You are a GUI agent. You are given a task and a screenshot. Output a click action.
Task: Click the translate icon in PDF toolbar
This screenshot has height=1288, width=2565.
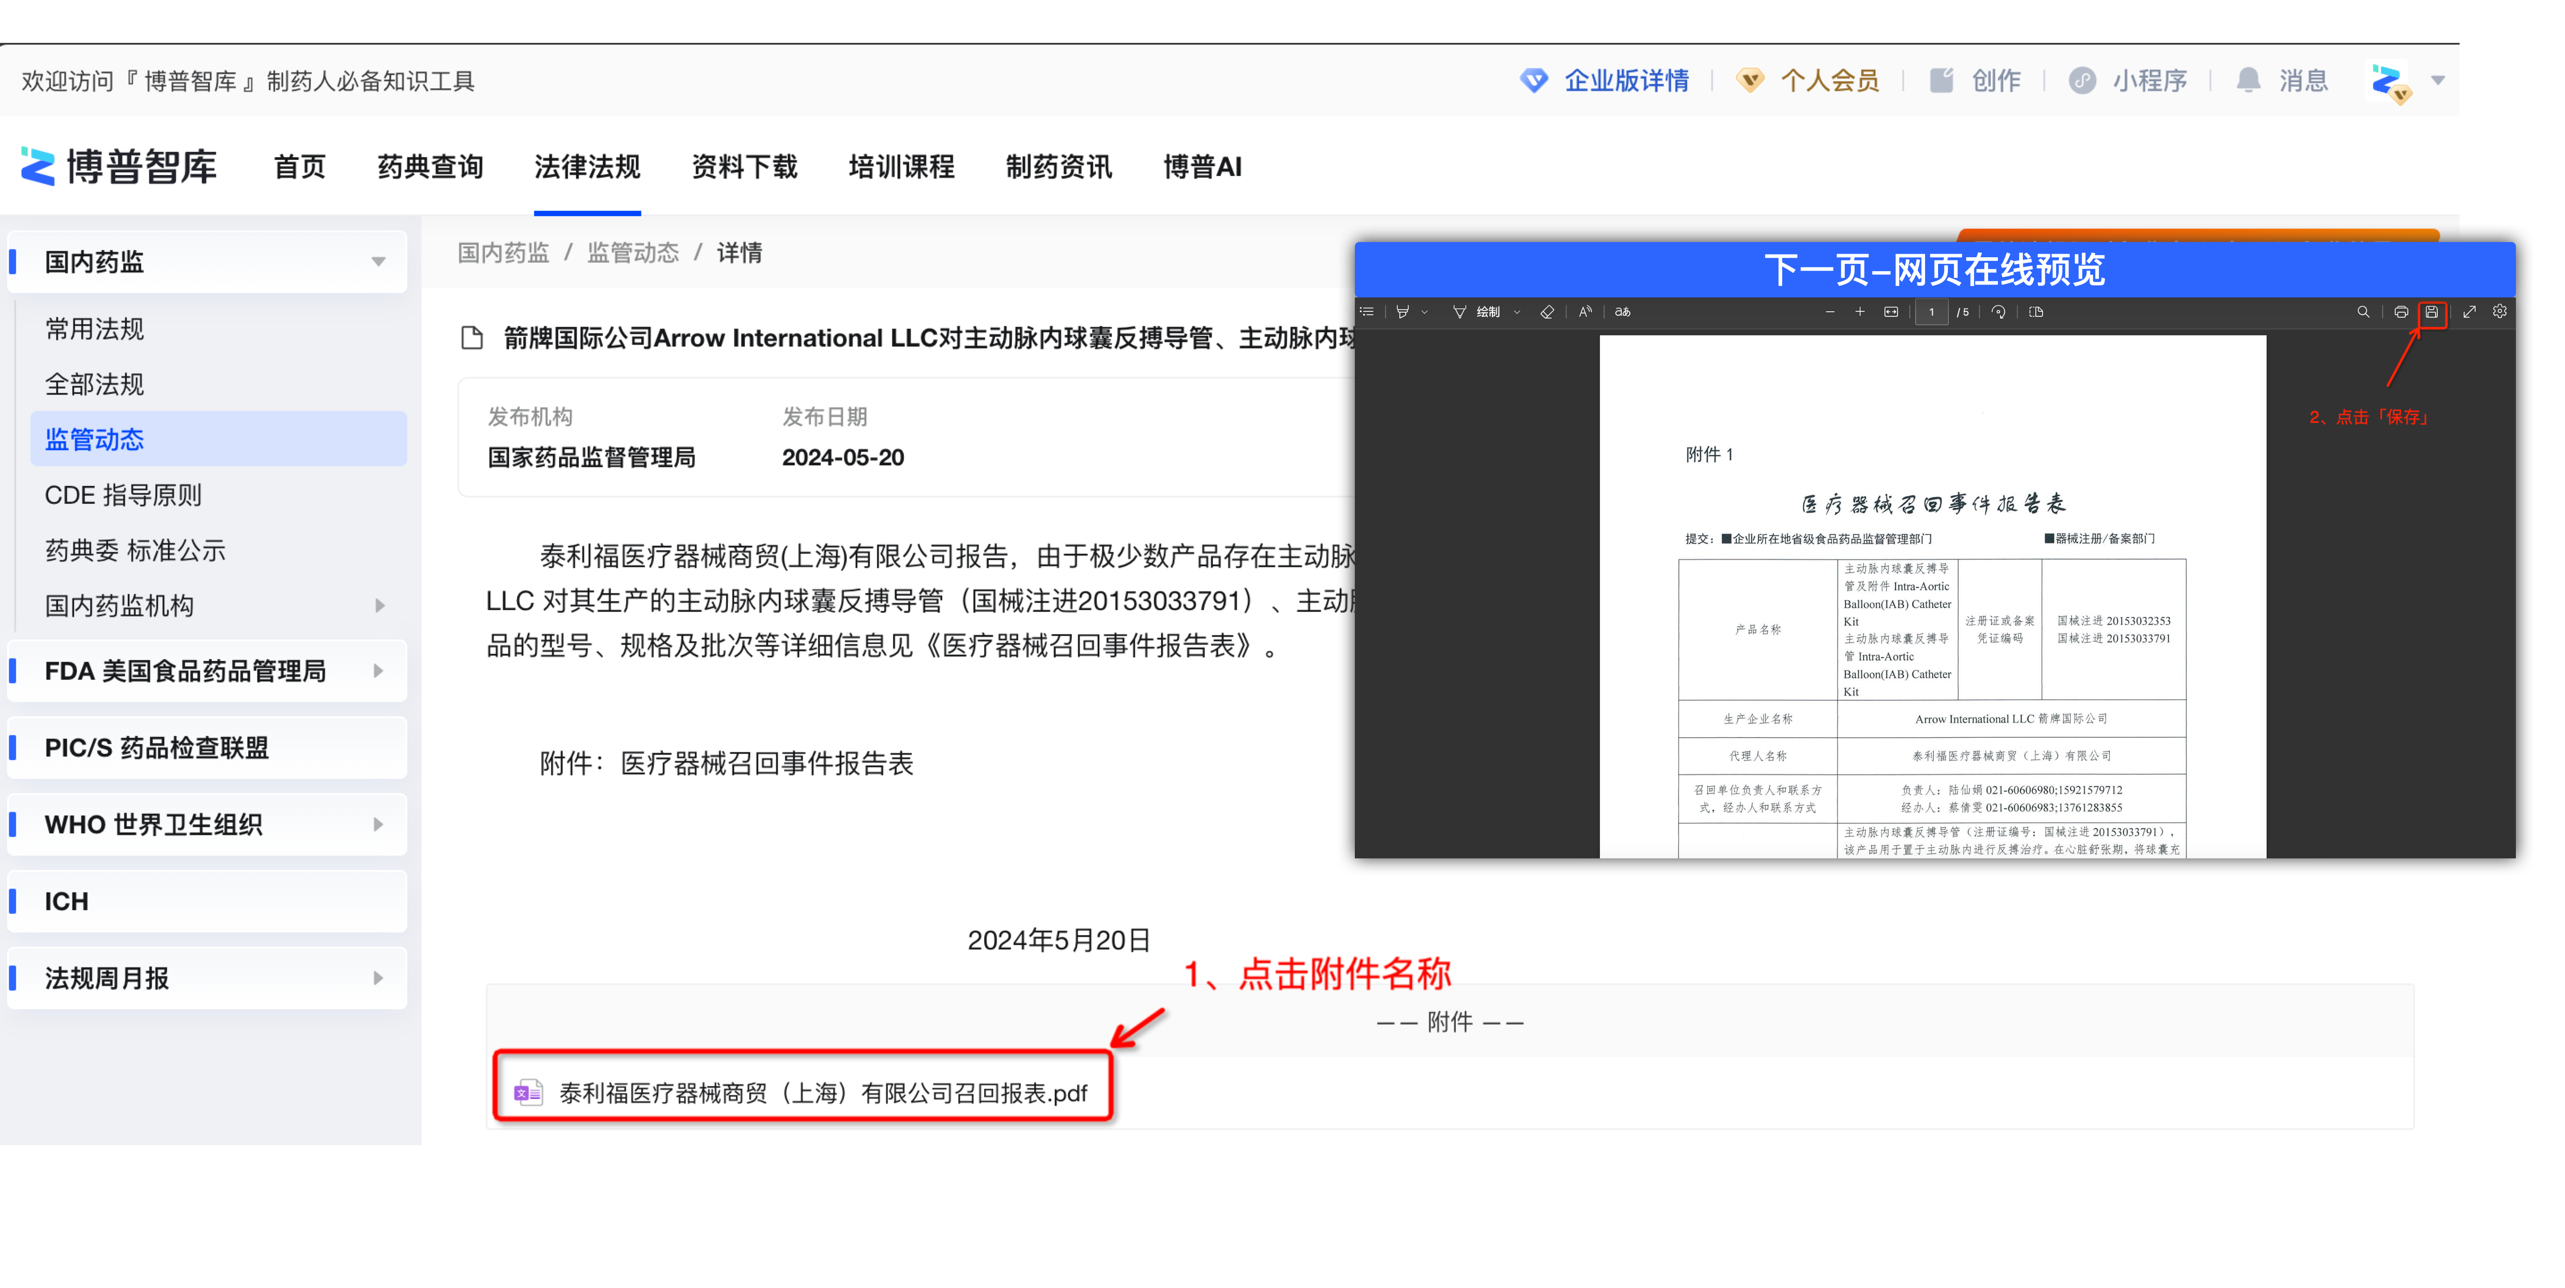[x=1623, y=312]
